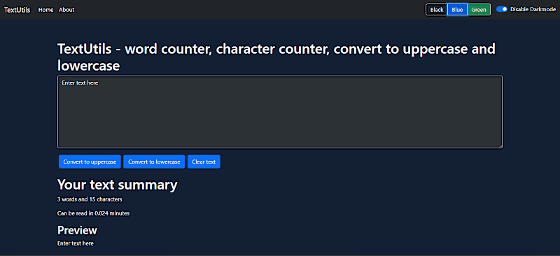Apply the Green theme color
560x256 pixels.
[479, 10]
